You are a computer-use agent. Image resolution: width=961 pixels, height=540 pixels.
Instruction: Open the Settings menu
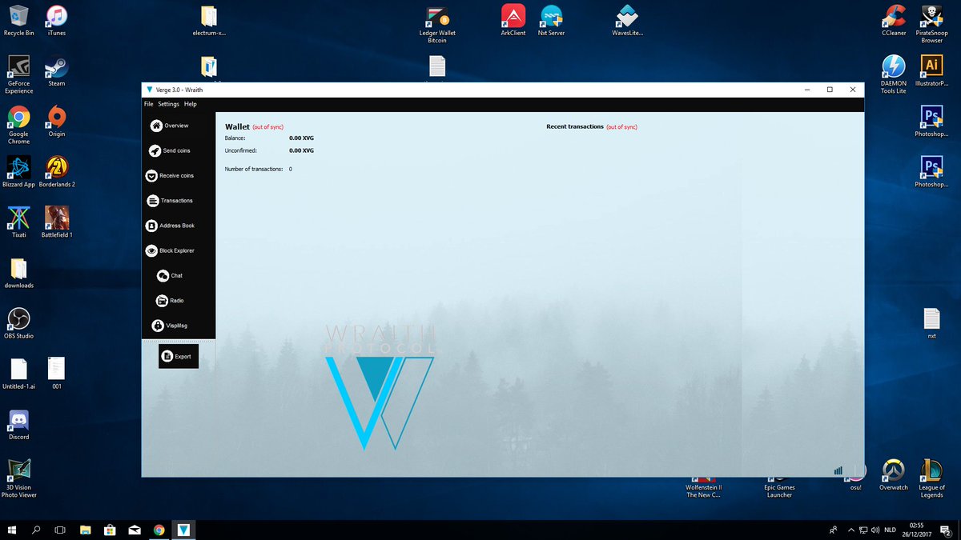[x=168, y=104]
